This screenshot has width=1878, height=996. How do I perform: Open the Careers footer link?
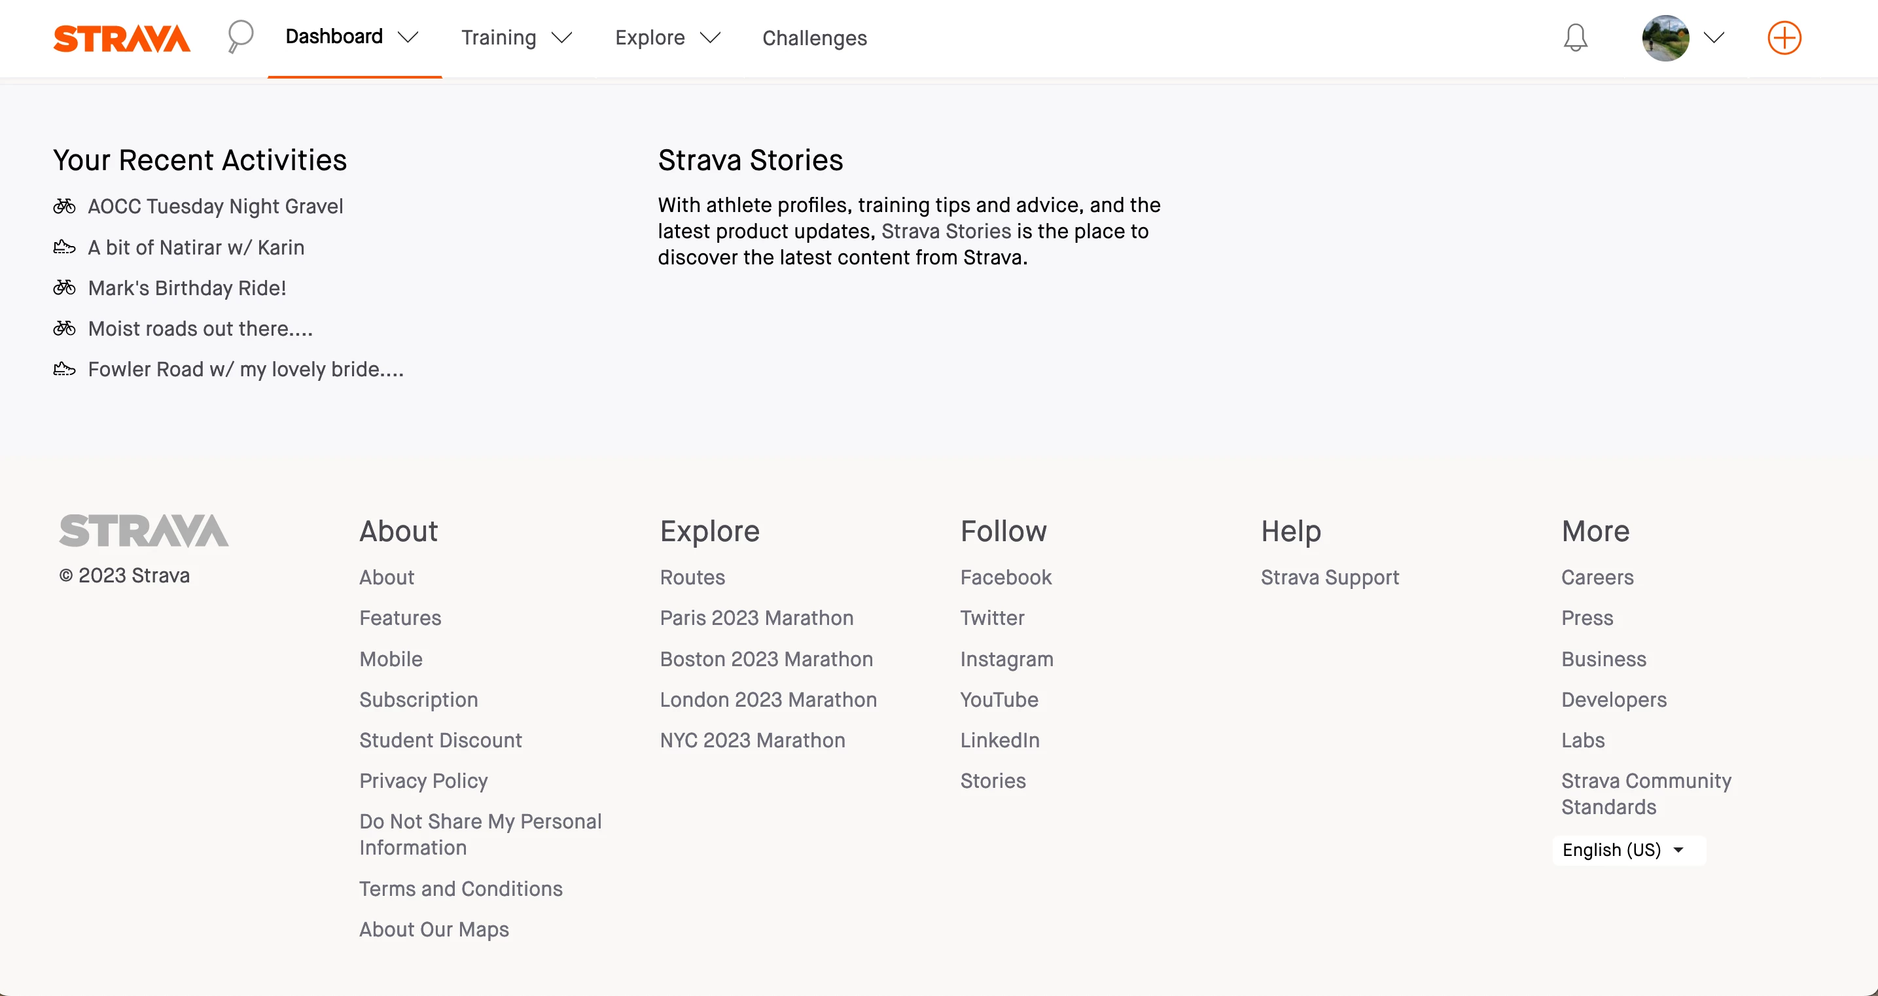(x=1597, y=577)
